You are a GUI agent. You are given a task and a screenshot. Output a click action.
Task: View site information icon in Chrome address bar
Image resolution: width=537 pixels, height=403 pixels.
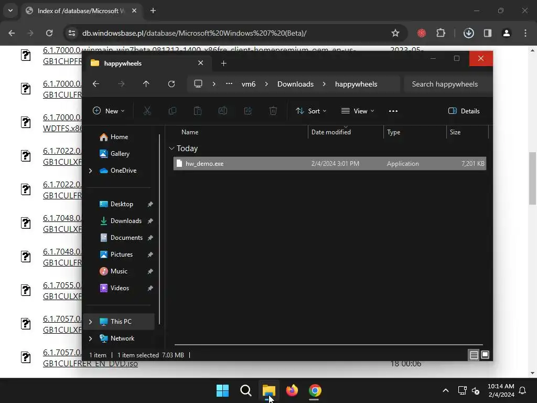coord(72,33)
